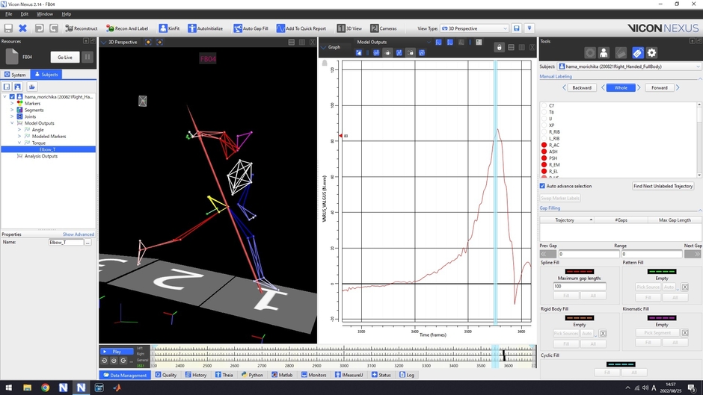
Task: Click the Reconstruct toolbar icon
Action: click(70, 28)
